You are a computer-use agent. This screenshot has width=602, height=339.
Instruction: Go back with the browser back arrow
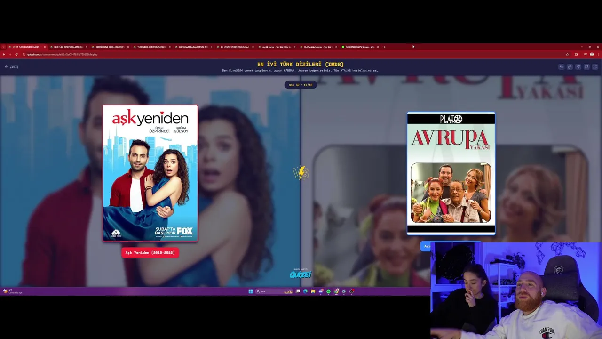(4, 54)
